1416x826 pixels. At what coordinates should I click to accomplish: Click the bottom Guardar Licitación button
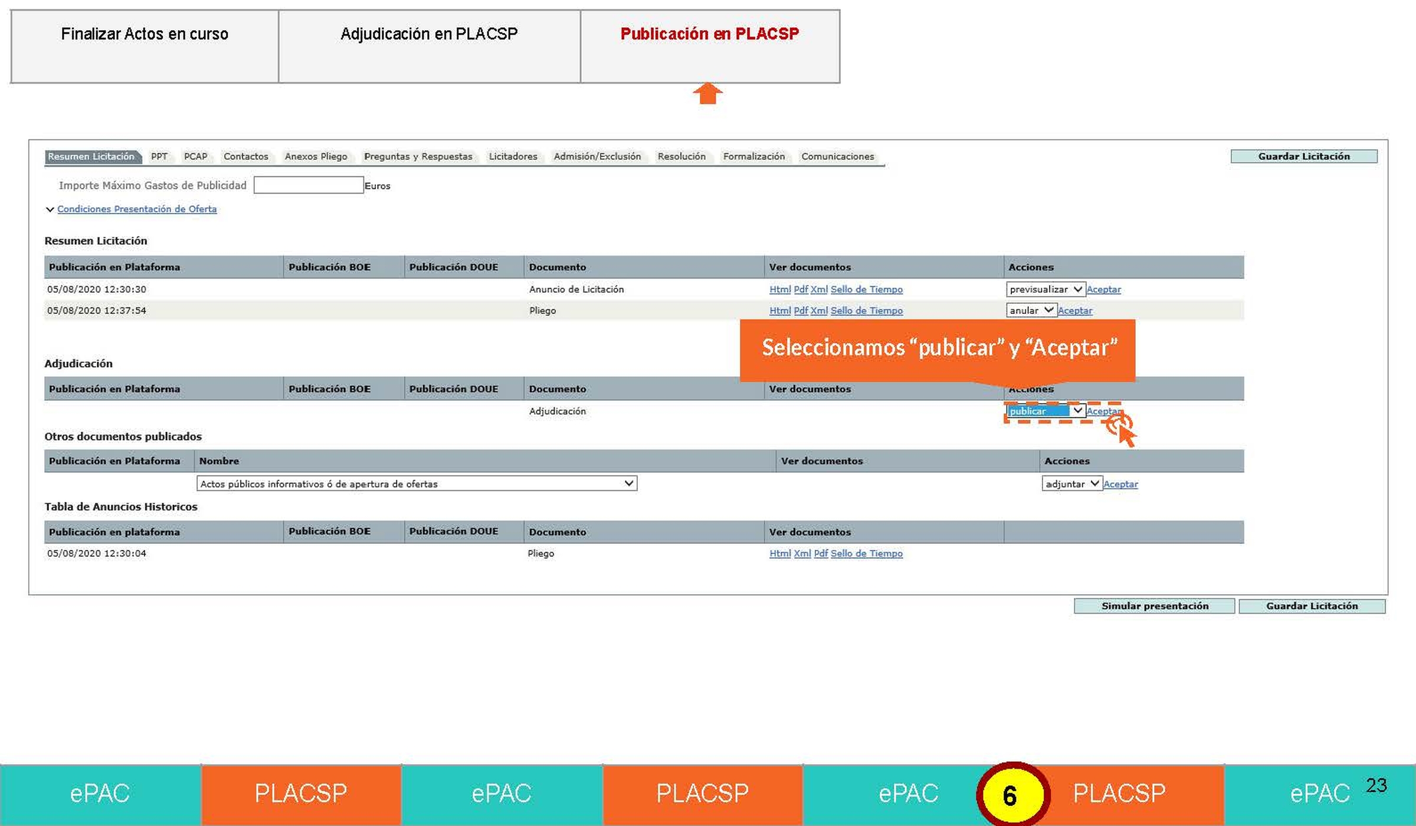coord(1312,606)
